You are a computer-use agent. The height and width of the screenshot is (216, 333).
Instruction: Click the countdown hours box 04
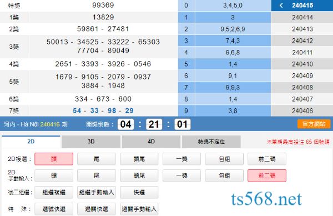[x=126, y=124]
